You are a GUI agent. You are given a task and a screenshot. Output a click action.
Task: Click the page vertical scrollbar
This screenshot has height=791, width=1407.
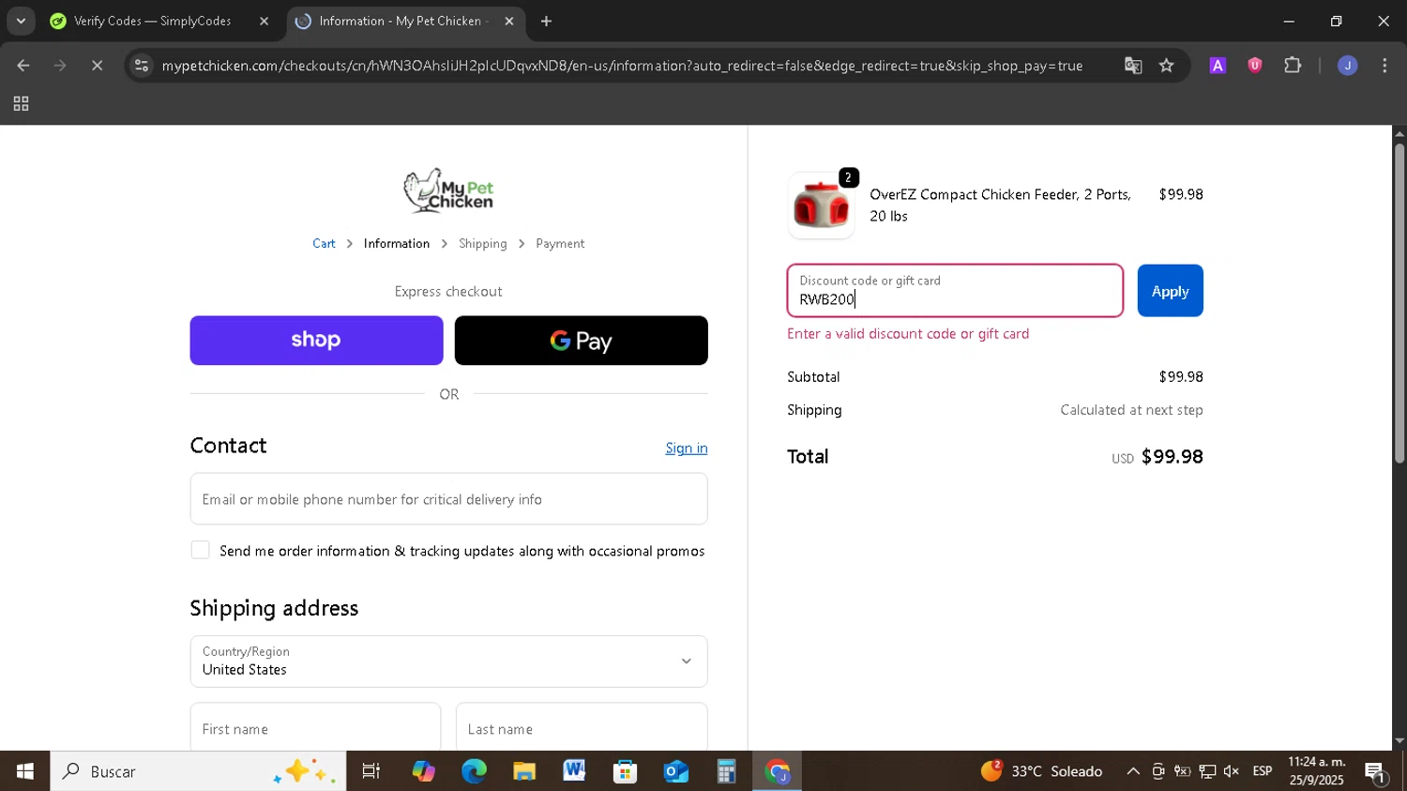[1399, 302]
